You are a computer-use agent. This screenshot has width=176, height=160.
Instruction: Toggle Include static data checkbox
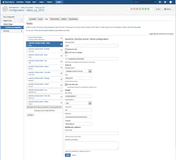66,85
